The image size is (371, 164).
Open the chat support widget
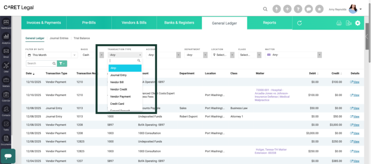pos(8,156)
